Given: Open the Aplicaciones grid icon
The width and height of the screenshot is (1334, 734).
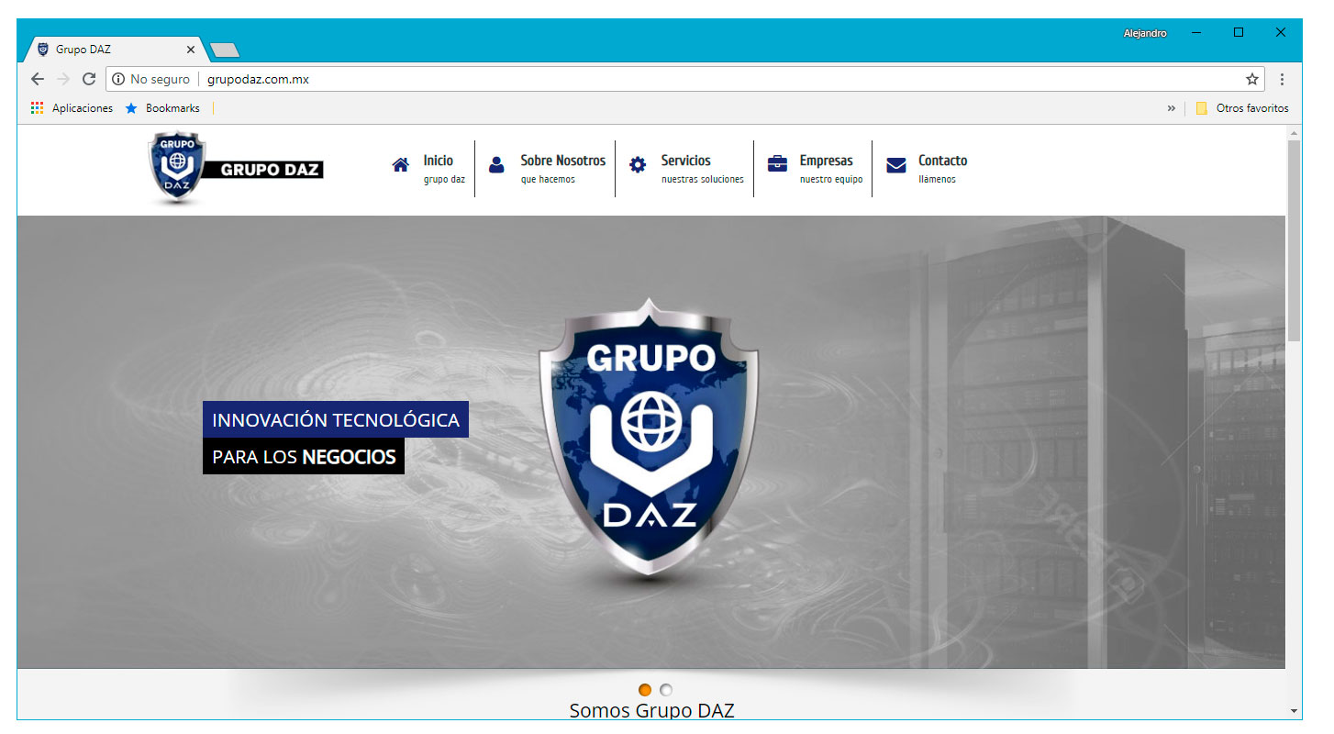Looking at the screenshot, I should [37, 107].
